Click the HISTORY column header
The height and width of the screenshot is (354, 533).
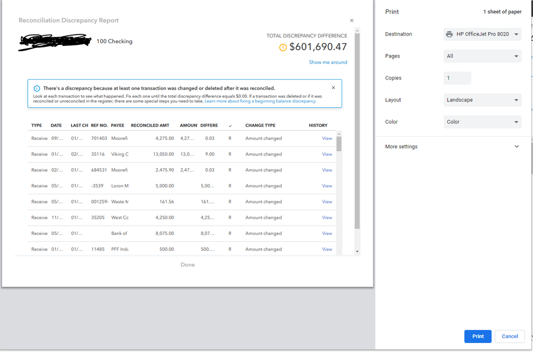(318, 125)
